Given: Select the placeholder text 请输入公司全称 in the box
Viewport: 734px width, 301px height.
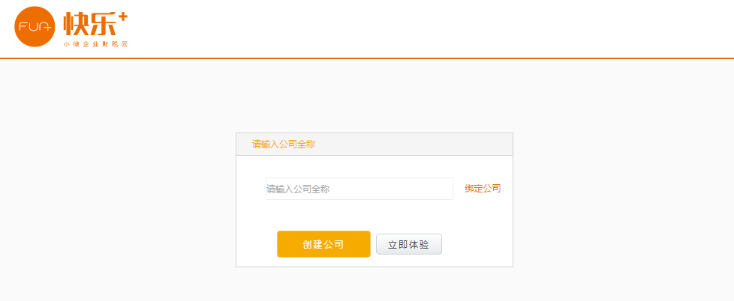Looking at the screenshot, I should (298, 189).
